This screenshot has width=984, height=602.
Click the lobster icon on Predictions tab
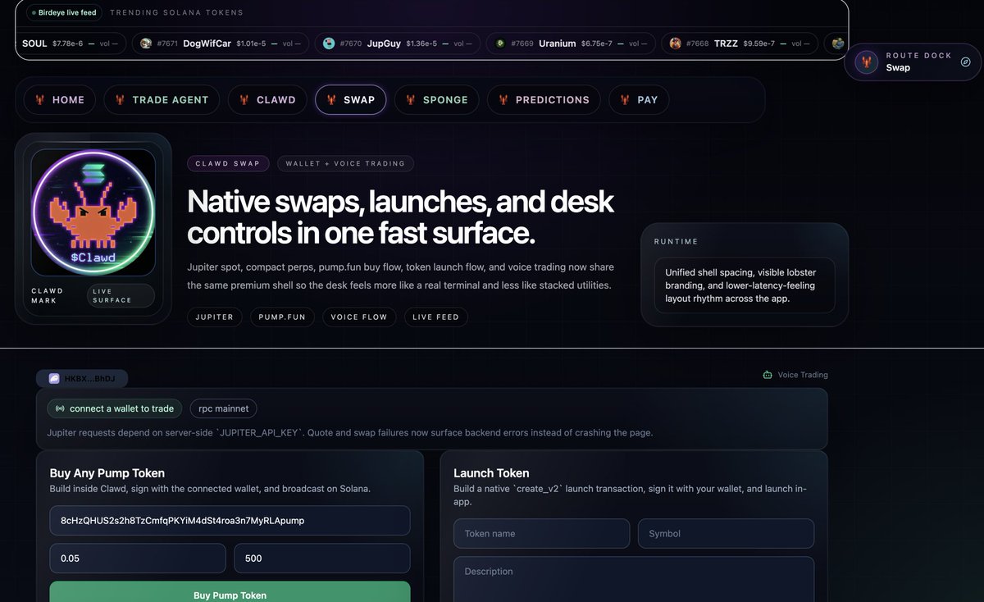coord(503,100)
